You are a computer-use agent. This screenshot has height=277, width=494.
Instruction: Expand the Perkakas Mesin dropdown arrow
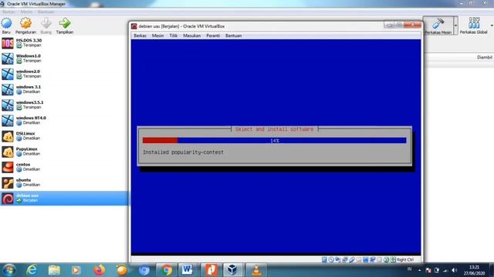click(x=455, y=25)
